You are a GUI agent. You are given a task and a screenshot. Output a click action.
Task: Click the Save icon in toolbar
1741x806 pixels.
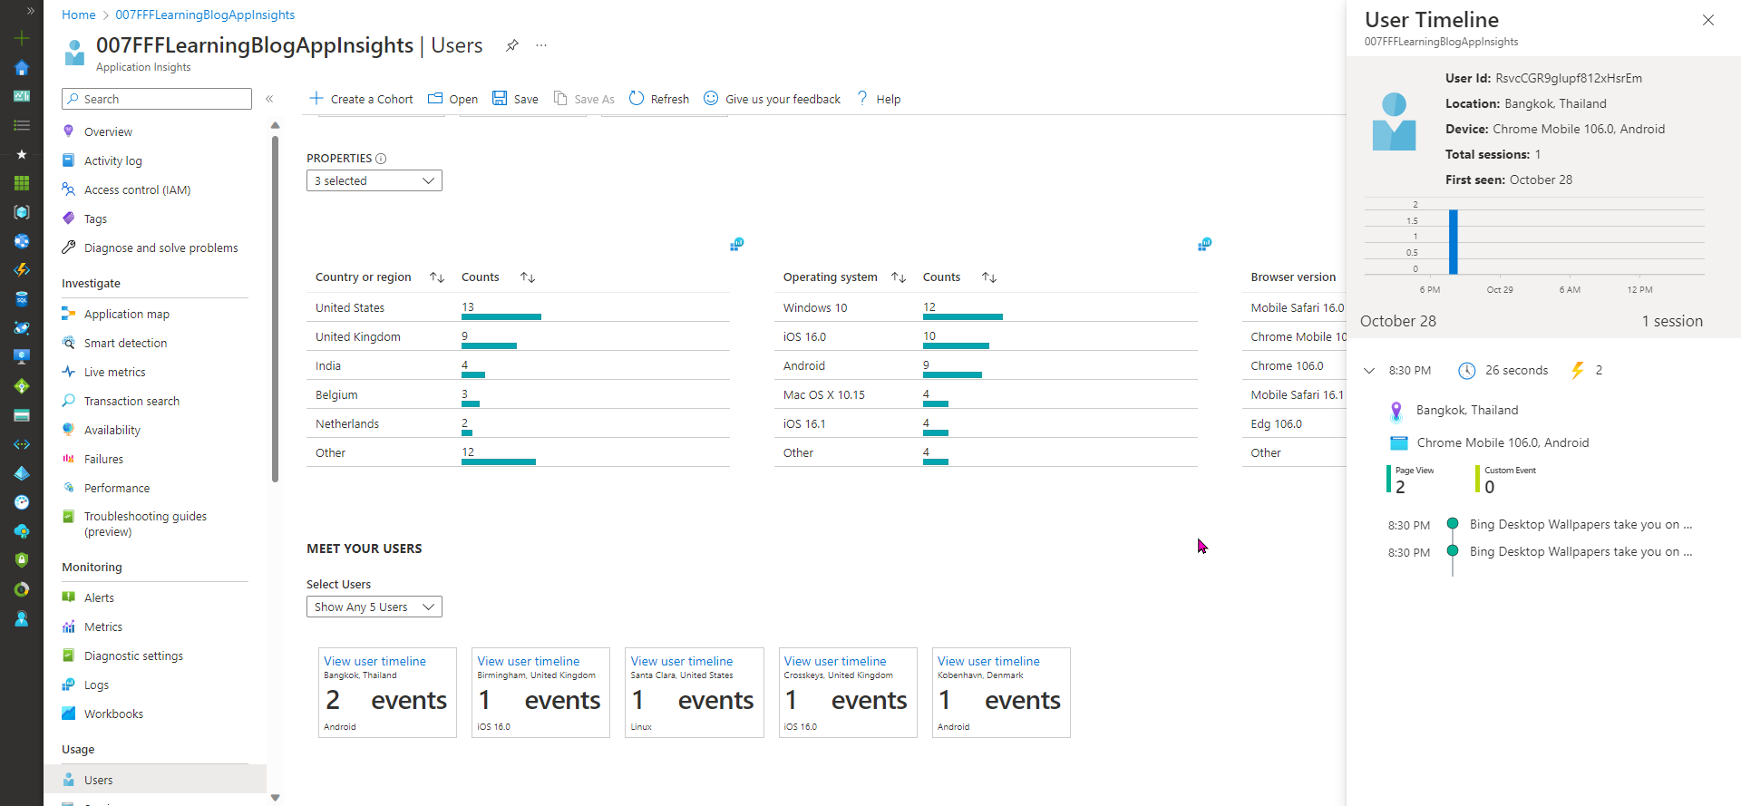[x=500, y=98]
